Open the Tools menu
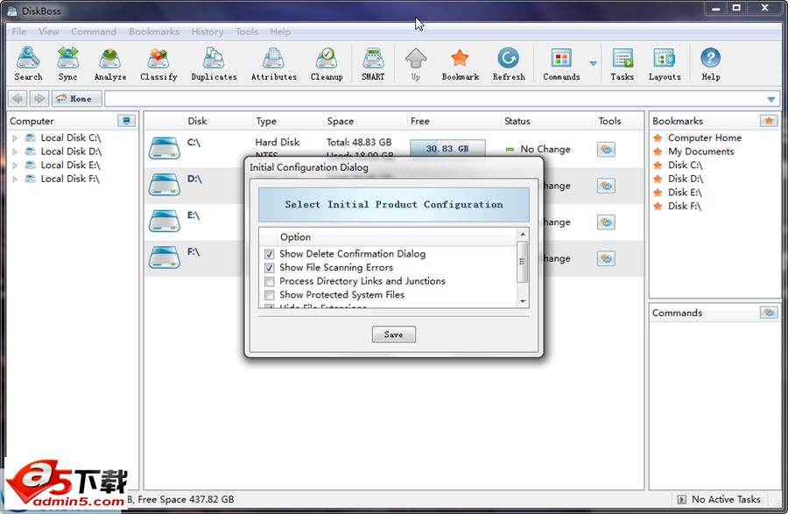Image resolution: width=788 pixels, height=514 pixels. 247,32
